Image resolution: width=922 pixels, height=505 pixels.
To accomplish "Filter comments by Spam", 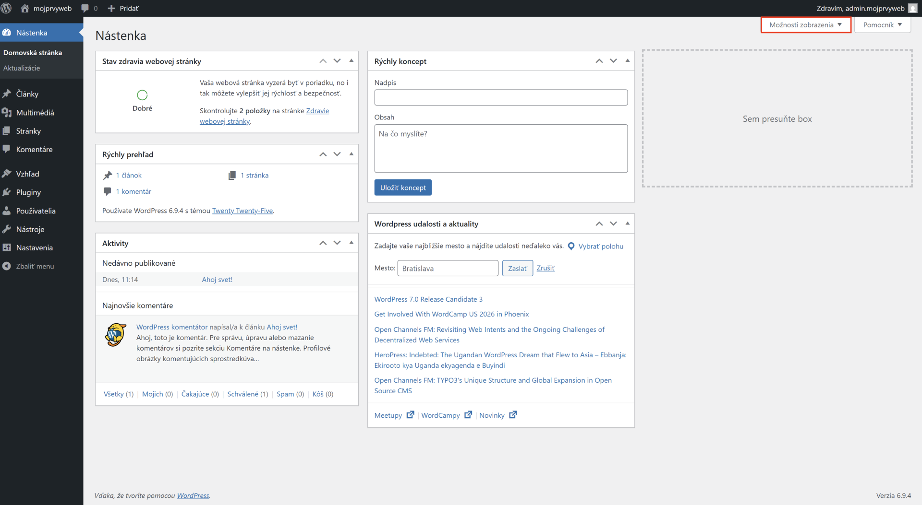I will 285,394.
